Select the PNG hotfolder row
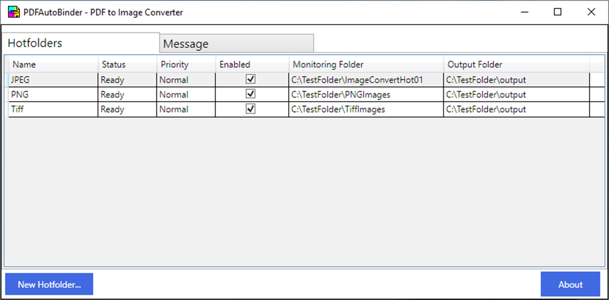This screenshot has width=609, height=300. point(52,94)
